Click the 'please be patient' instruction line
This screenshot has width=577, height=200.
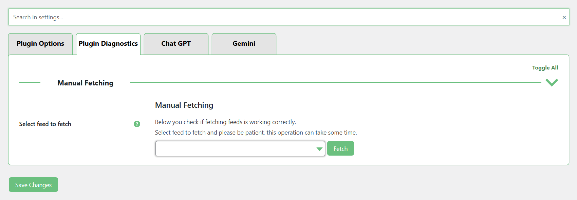pyautogui.click(x=256, y=133)
